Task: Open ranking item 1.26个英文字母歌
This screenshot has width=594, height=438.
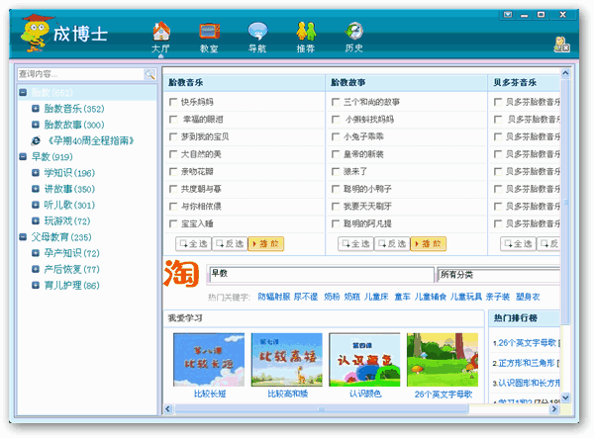Action: (x=526, y=343)
